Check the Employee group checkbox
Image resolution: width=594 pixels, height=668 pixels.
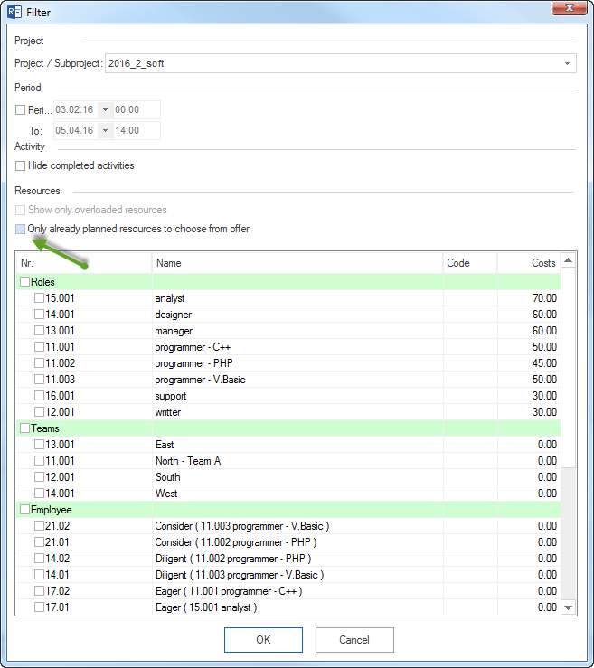[x=24, y=510]
